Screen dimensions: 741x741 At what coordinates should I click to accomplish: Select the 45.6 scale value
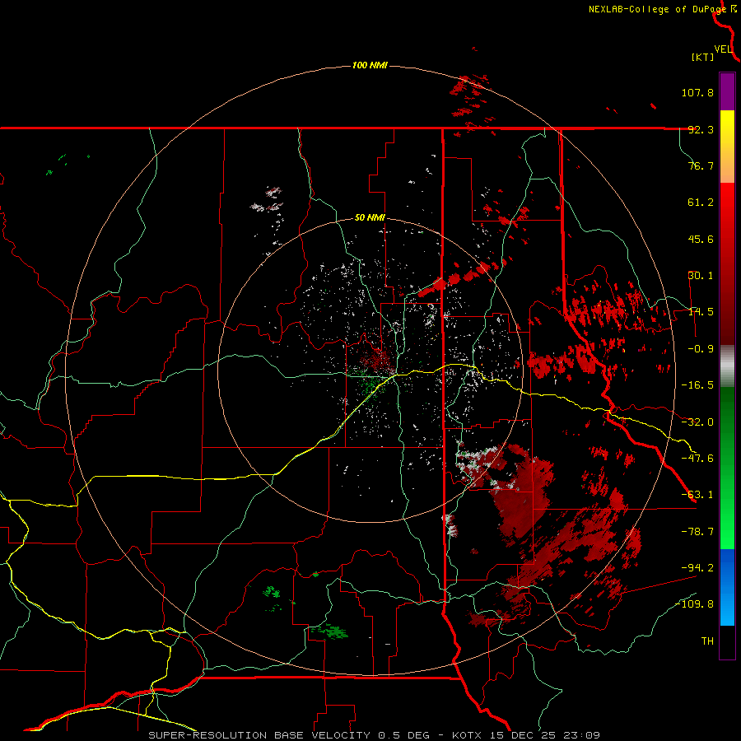click(x=701, y=239)
